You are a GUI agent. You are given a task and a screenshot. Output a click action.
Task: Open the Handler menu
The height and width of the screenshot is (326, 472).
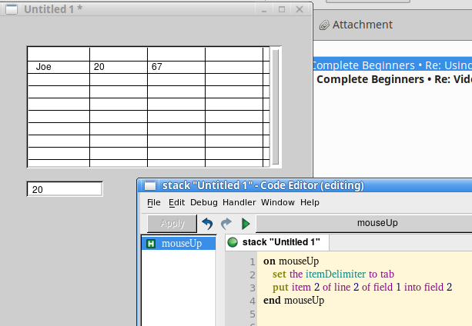239,202
